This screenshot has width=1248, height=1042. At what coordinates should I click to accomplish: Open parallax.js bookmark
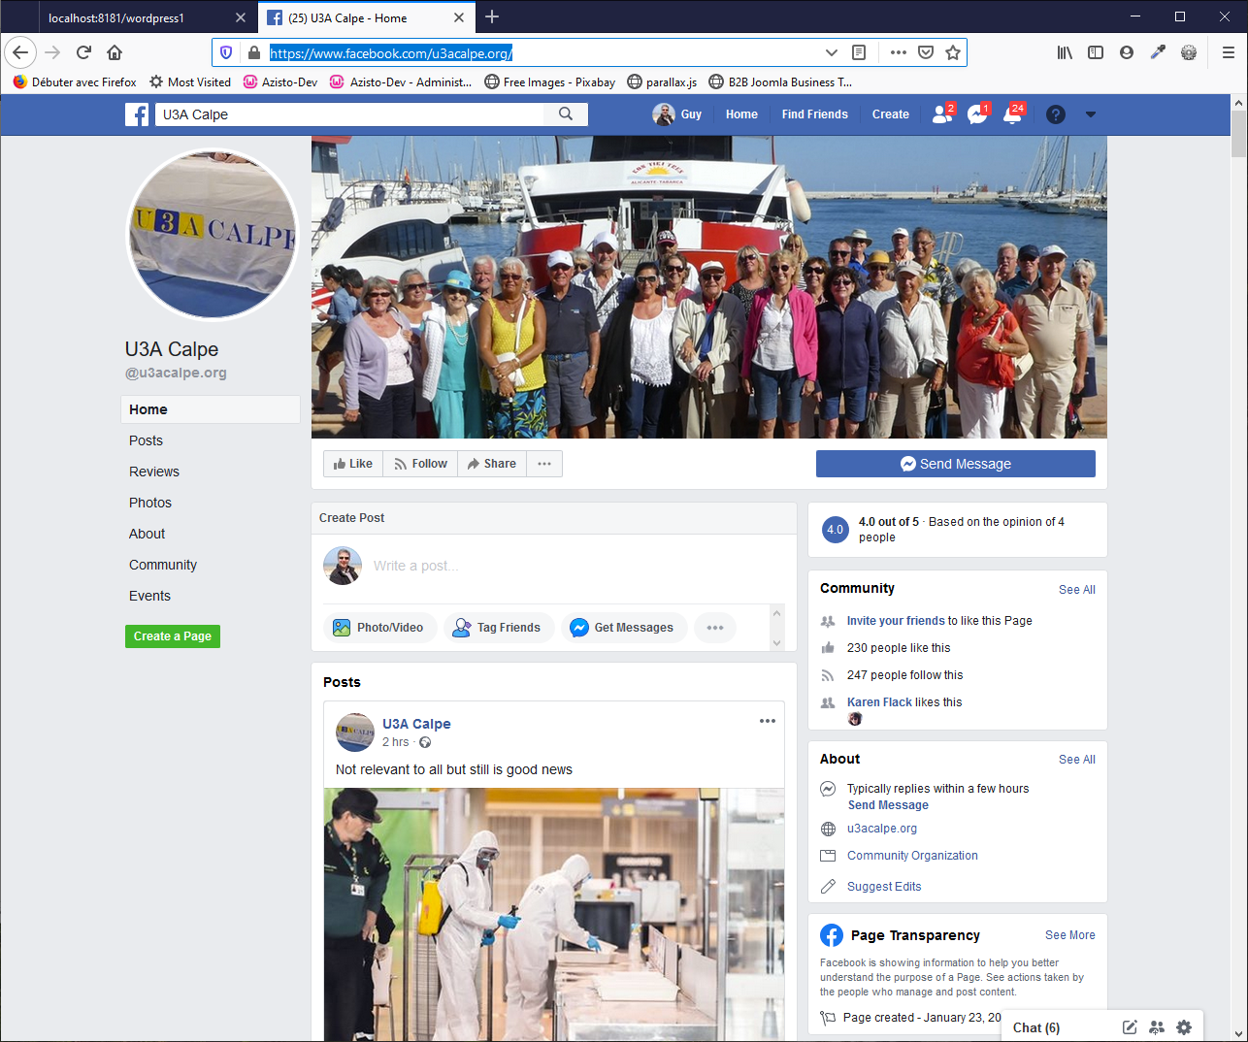click(x=662, y=82)
